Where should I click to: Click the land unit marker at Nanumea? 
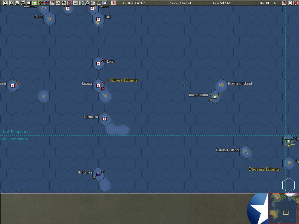(x=94, y=177)
